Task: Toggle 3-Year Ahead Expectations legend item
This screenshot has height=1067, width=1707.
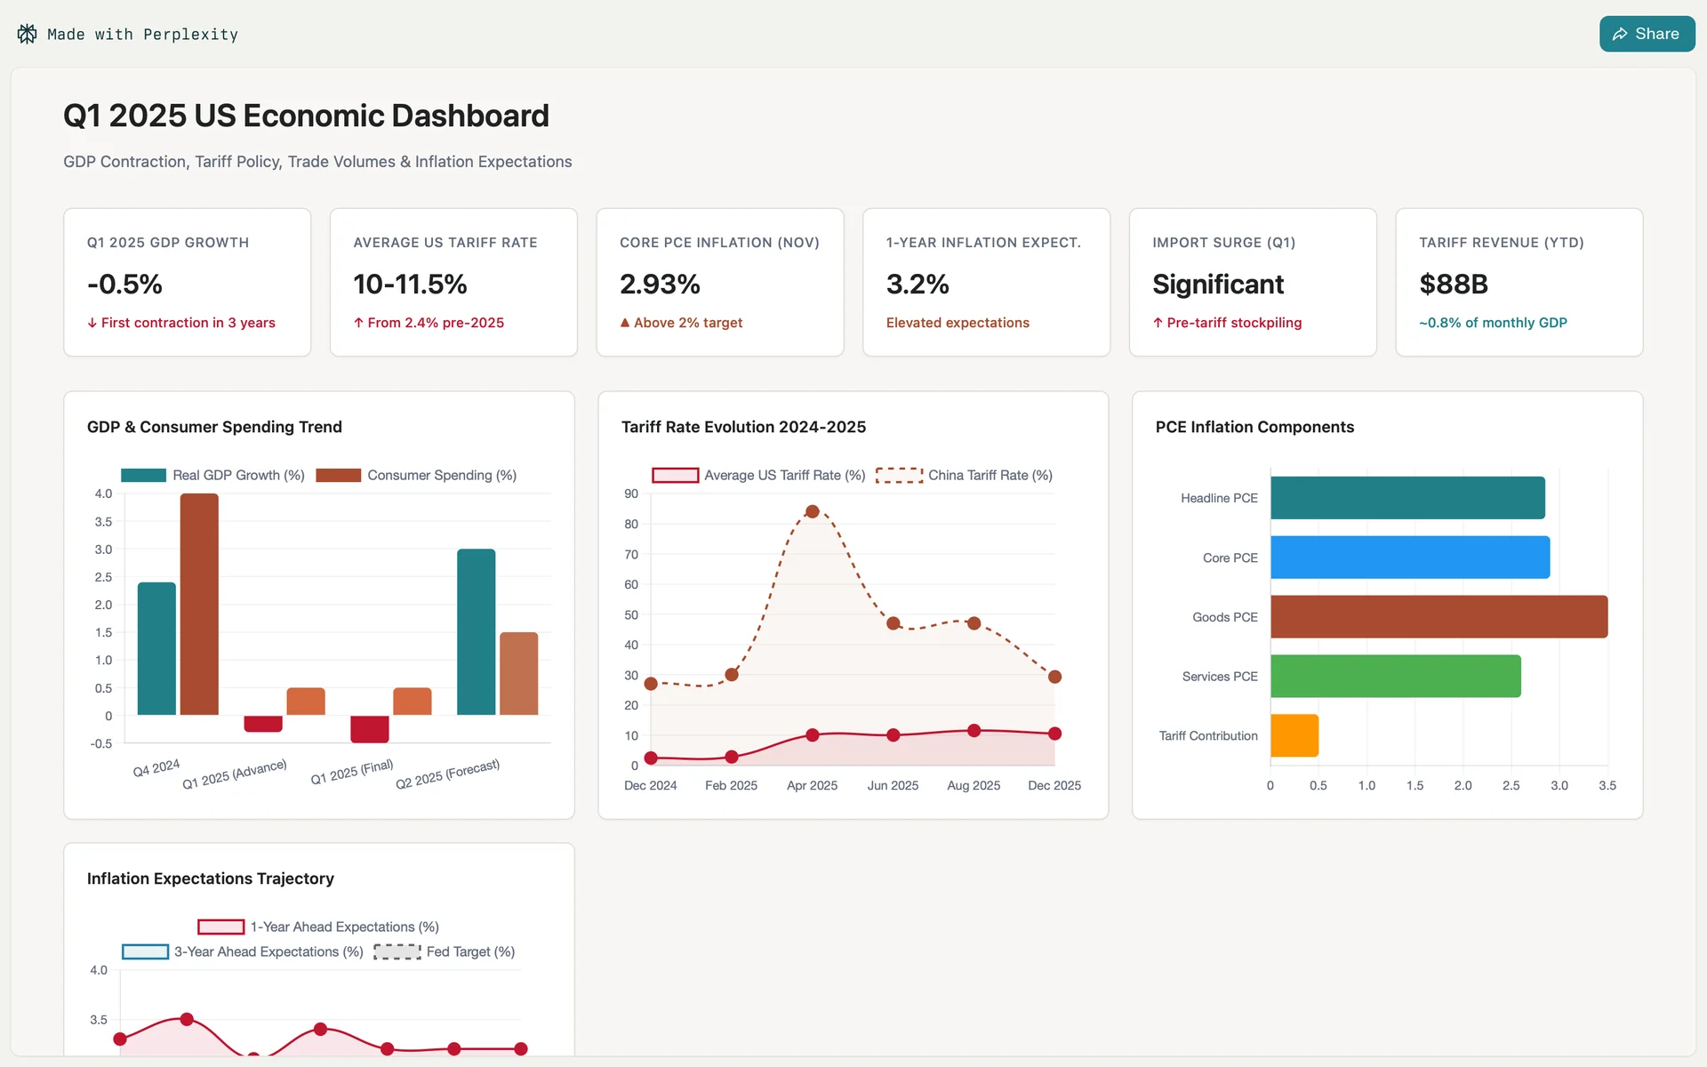Action: click(145, 952)
